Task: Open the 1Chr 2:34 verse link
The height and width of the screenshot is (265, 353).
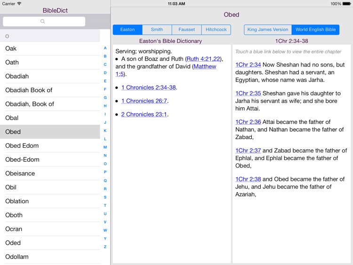Action: tap(248, 64)
